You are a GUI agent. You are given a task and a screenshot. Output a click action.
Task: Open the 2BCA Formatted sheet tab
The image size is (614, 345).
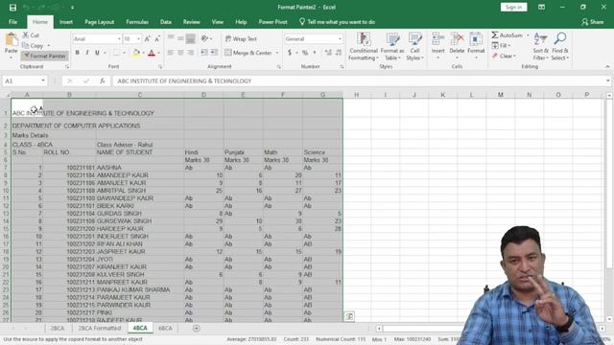pos(100,328)
